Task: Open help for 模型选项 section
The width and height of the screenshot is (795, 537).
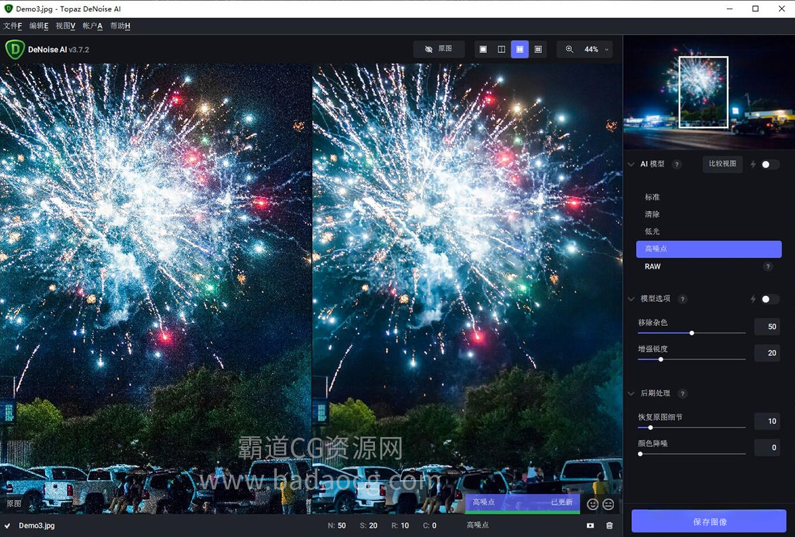Action: click(x=682, y=299)
